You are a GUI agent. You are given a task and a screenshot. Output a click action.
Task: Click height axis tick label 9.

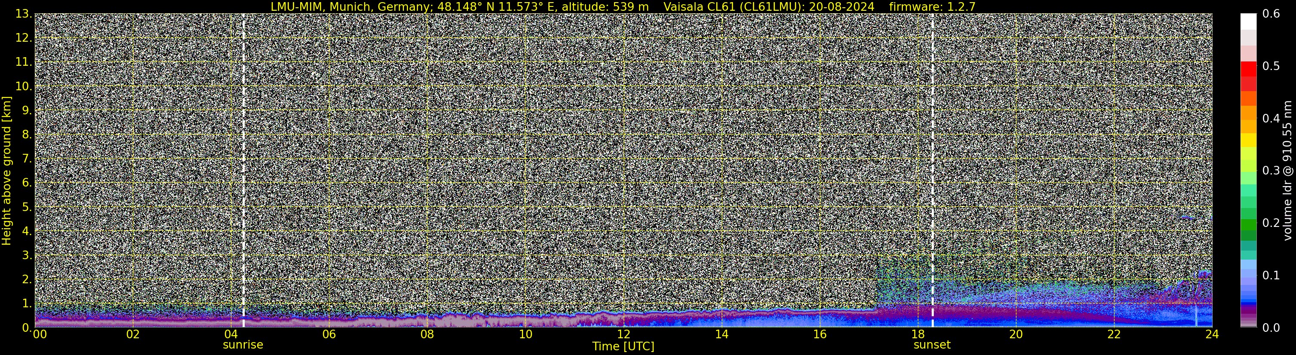pos(26,110)
